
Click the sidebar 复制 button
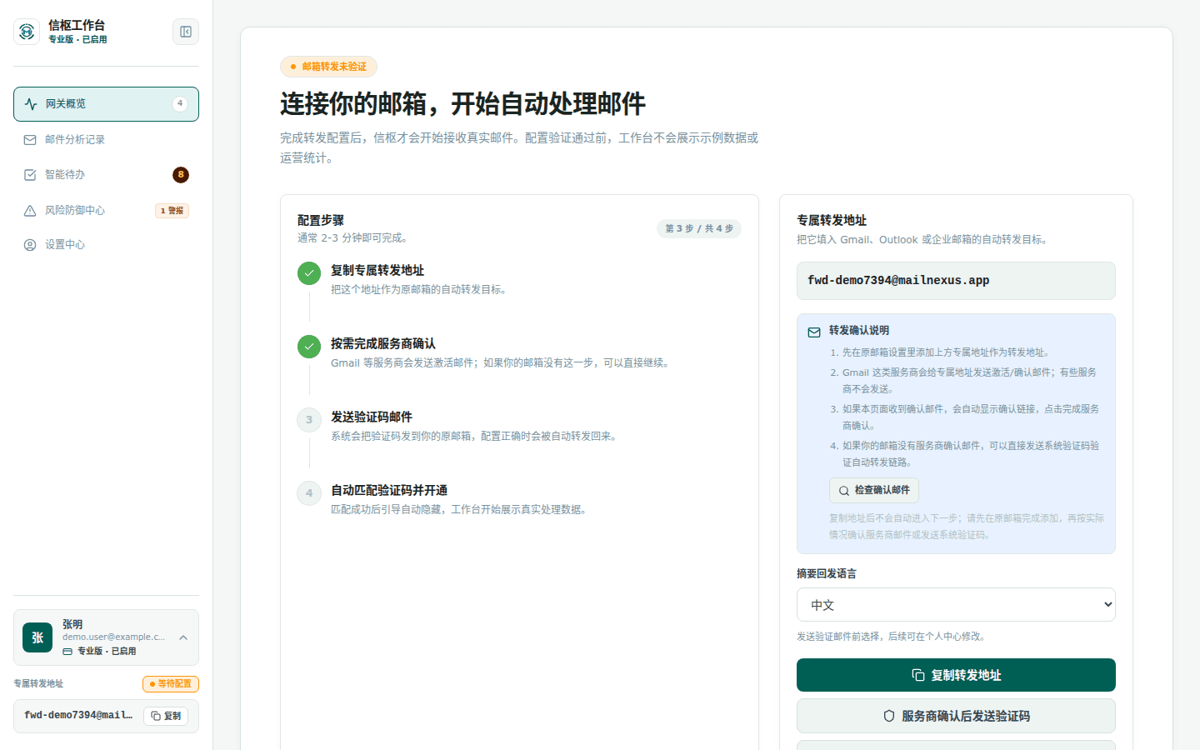(x=166, y=716)
